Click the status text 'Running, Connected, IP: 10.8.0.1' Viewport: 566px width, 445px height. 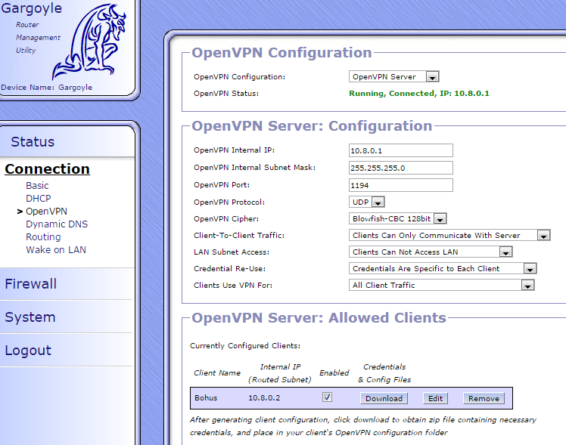click(419, 94)
